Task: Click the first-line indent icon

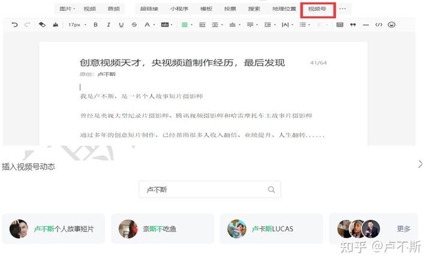Action: 202,25
